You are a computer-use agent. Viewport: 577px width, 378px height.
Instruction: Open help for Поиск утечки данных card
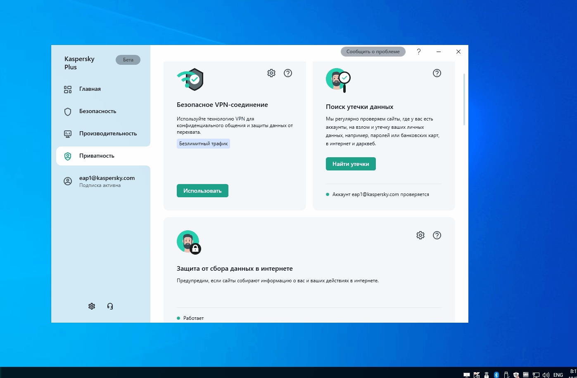pyautogui.click(x=437, y=73)
